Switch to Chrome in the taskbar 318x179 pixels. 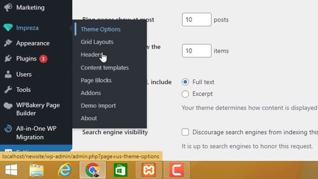[93, 170]
